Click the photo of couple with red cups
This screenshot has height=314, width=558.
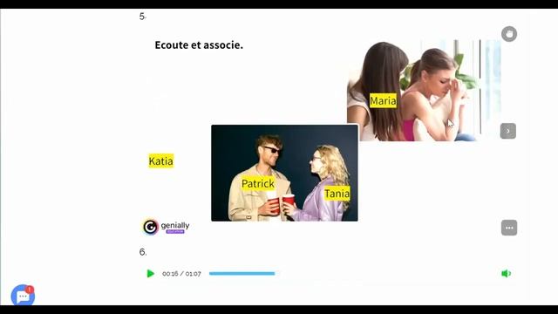(x=284, y=173)
